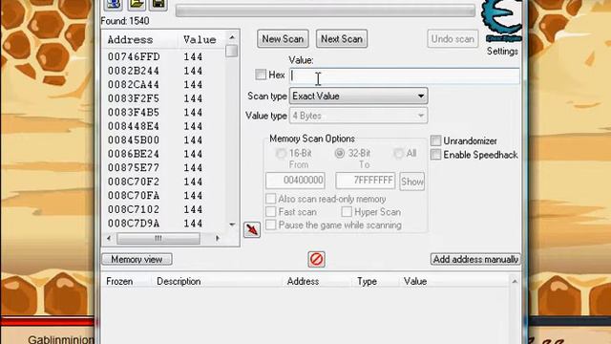Screen dimensions: 611x344
Task: Click the results list scroll up arrow
Action: [x=232, y=37]
